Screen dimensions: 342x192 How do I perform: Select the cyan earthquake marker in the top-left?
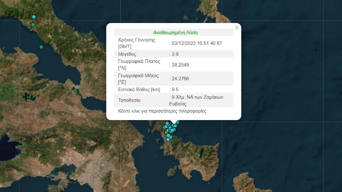coord(34,17)
